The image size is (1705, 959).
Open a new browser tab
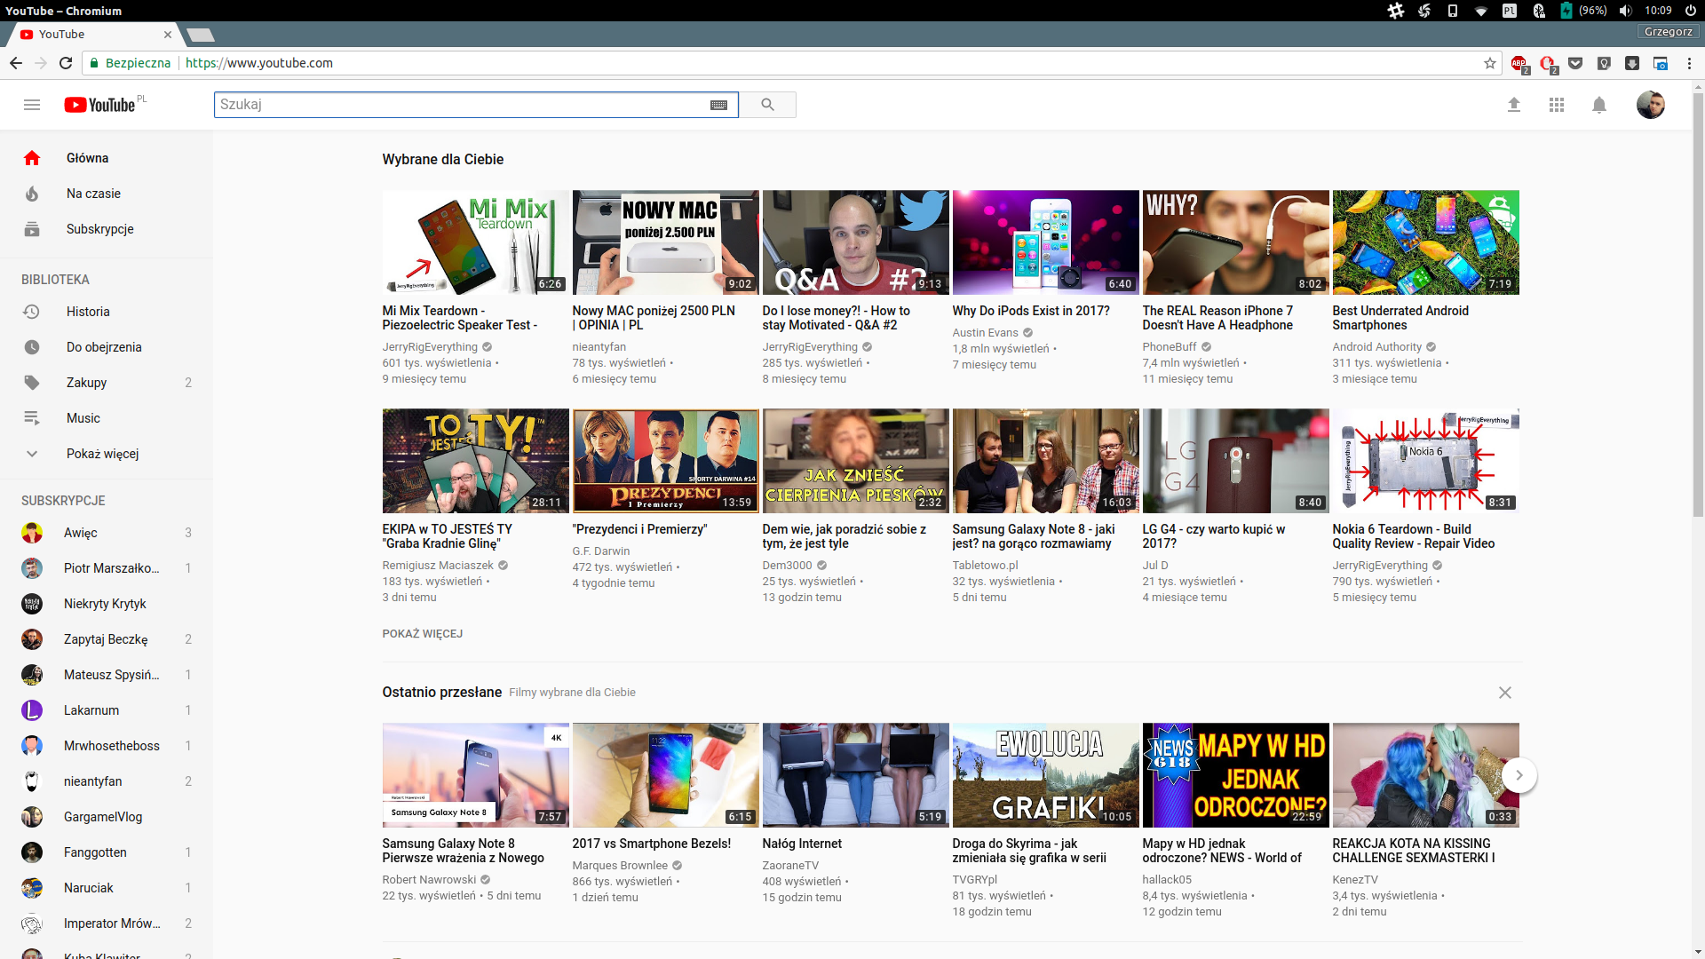201,35
